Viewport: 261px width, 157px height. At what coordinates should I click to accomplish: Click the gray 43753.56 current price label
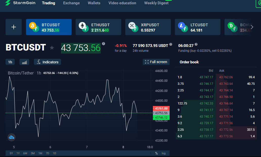coord(161,113)
